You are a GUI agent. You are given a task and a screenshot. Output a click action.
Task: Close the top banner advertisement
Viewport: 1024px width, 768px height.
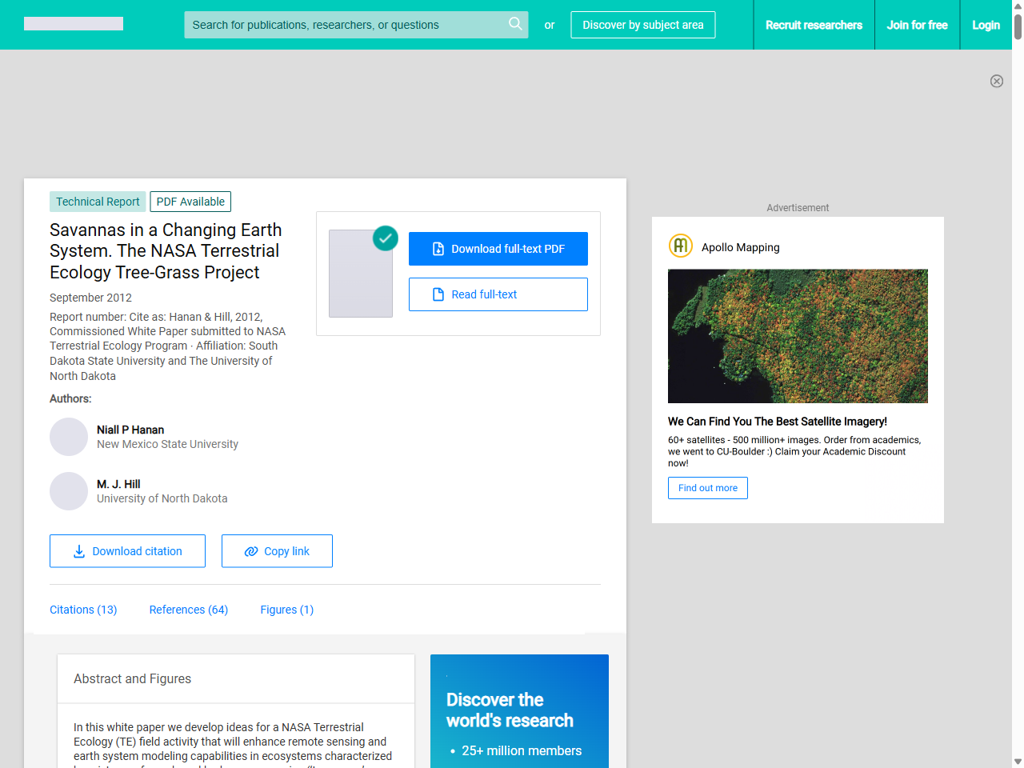pos(997,81)
